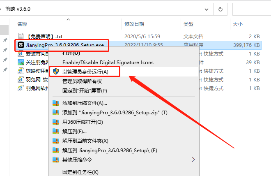Click the JianyingPro setup exe file icon
271x176 pixels.
21,45
